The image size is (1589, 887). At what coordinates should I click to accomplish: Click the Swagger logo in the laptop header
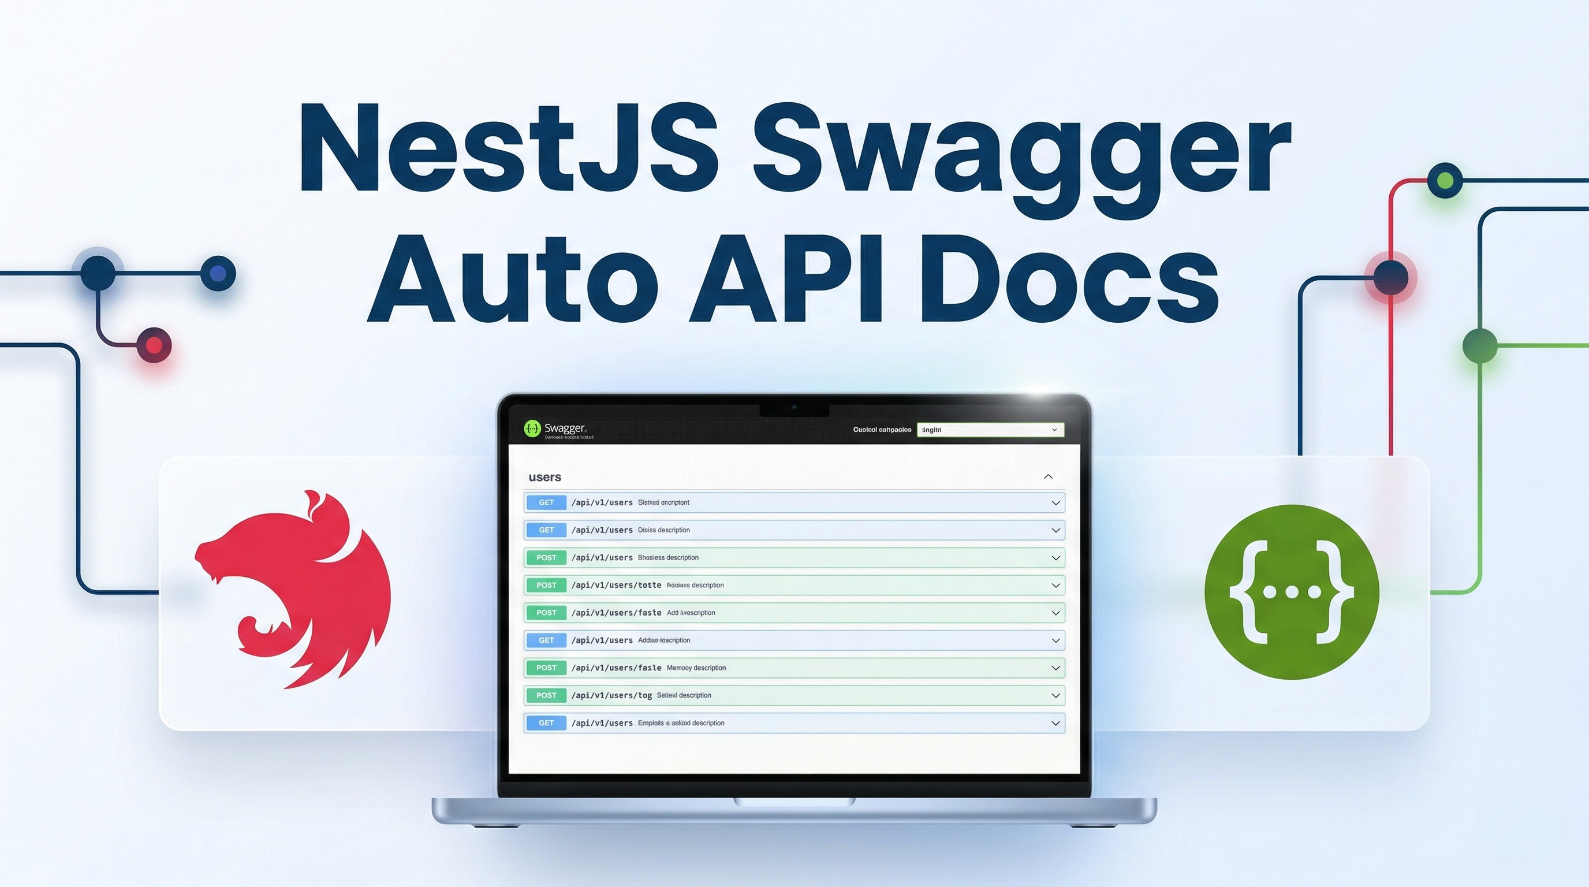tap(532, 428)
